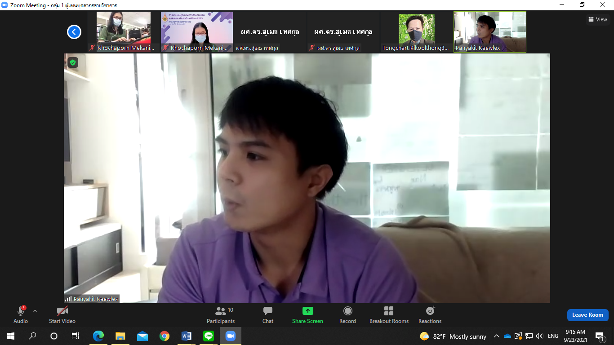This screenshot has width=614, height=345.
Task: Open the Participants panel
Action: [221, 314]
